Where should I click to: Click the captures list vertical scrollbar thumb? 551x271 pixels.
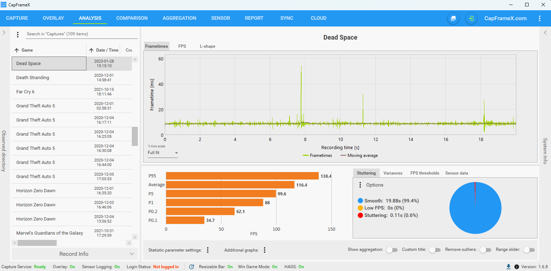tap(135, 136)
